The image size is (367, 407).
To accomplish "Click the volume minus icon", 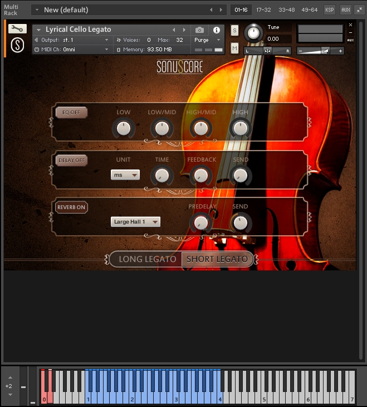I will point(300,51).
